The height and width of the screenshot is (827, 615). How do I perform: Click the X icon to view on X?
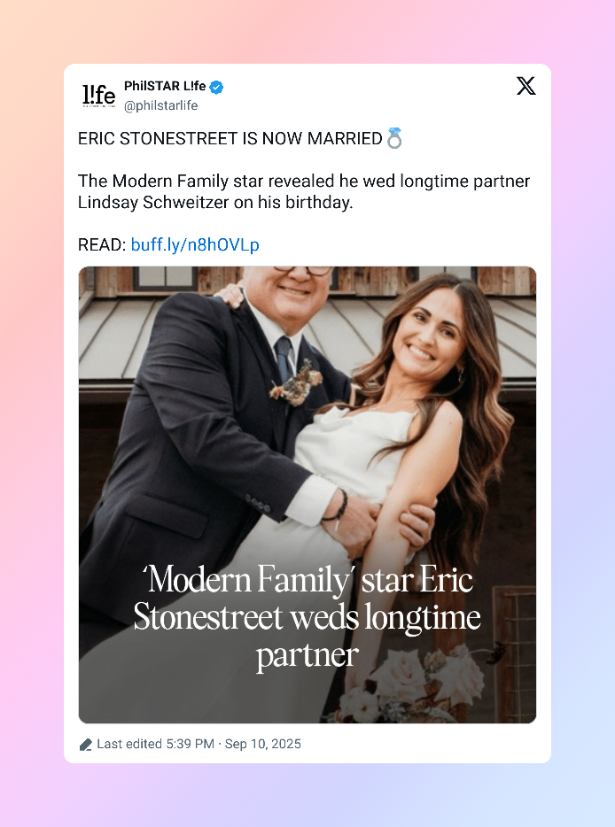point(525,86)
